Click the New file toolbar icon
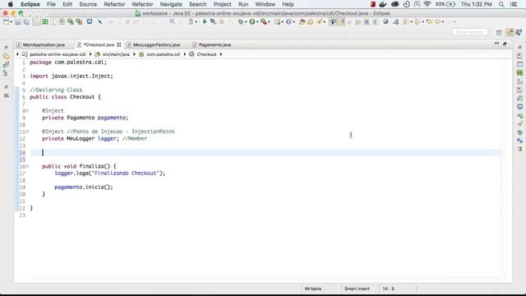Viewport: 526px width, 296px height. [6, 22]
